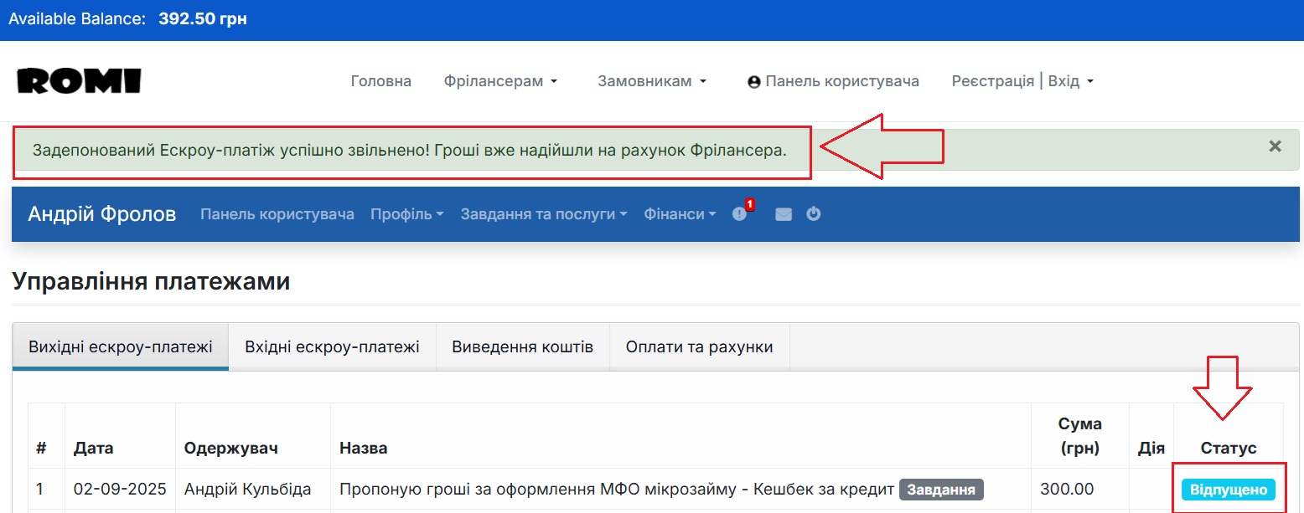Viewport: 1304px width, 513px height.
Task: Open the notifications icon with badge 1
Action: point(738,214)
